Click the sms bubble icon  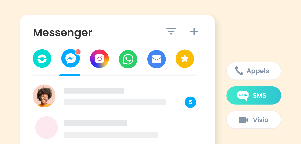243,96
